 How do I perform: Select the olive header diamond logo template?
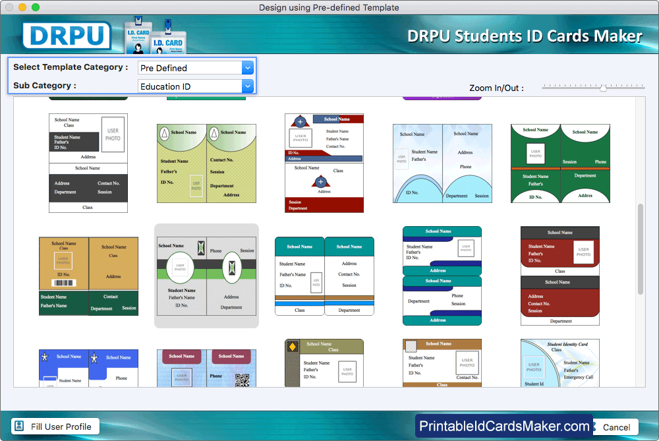tap(324, 363)
